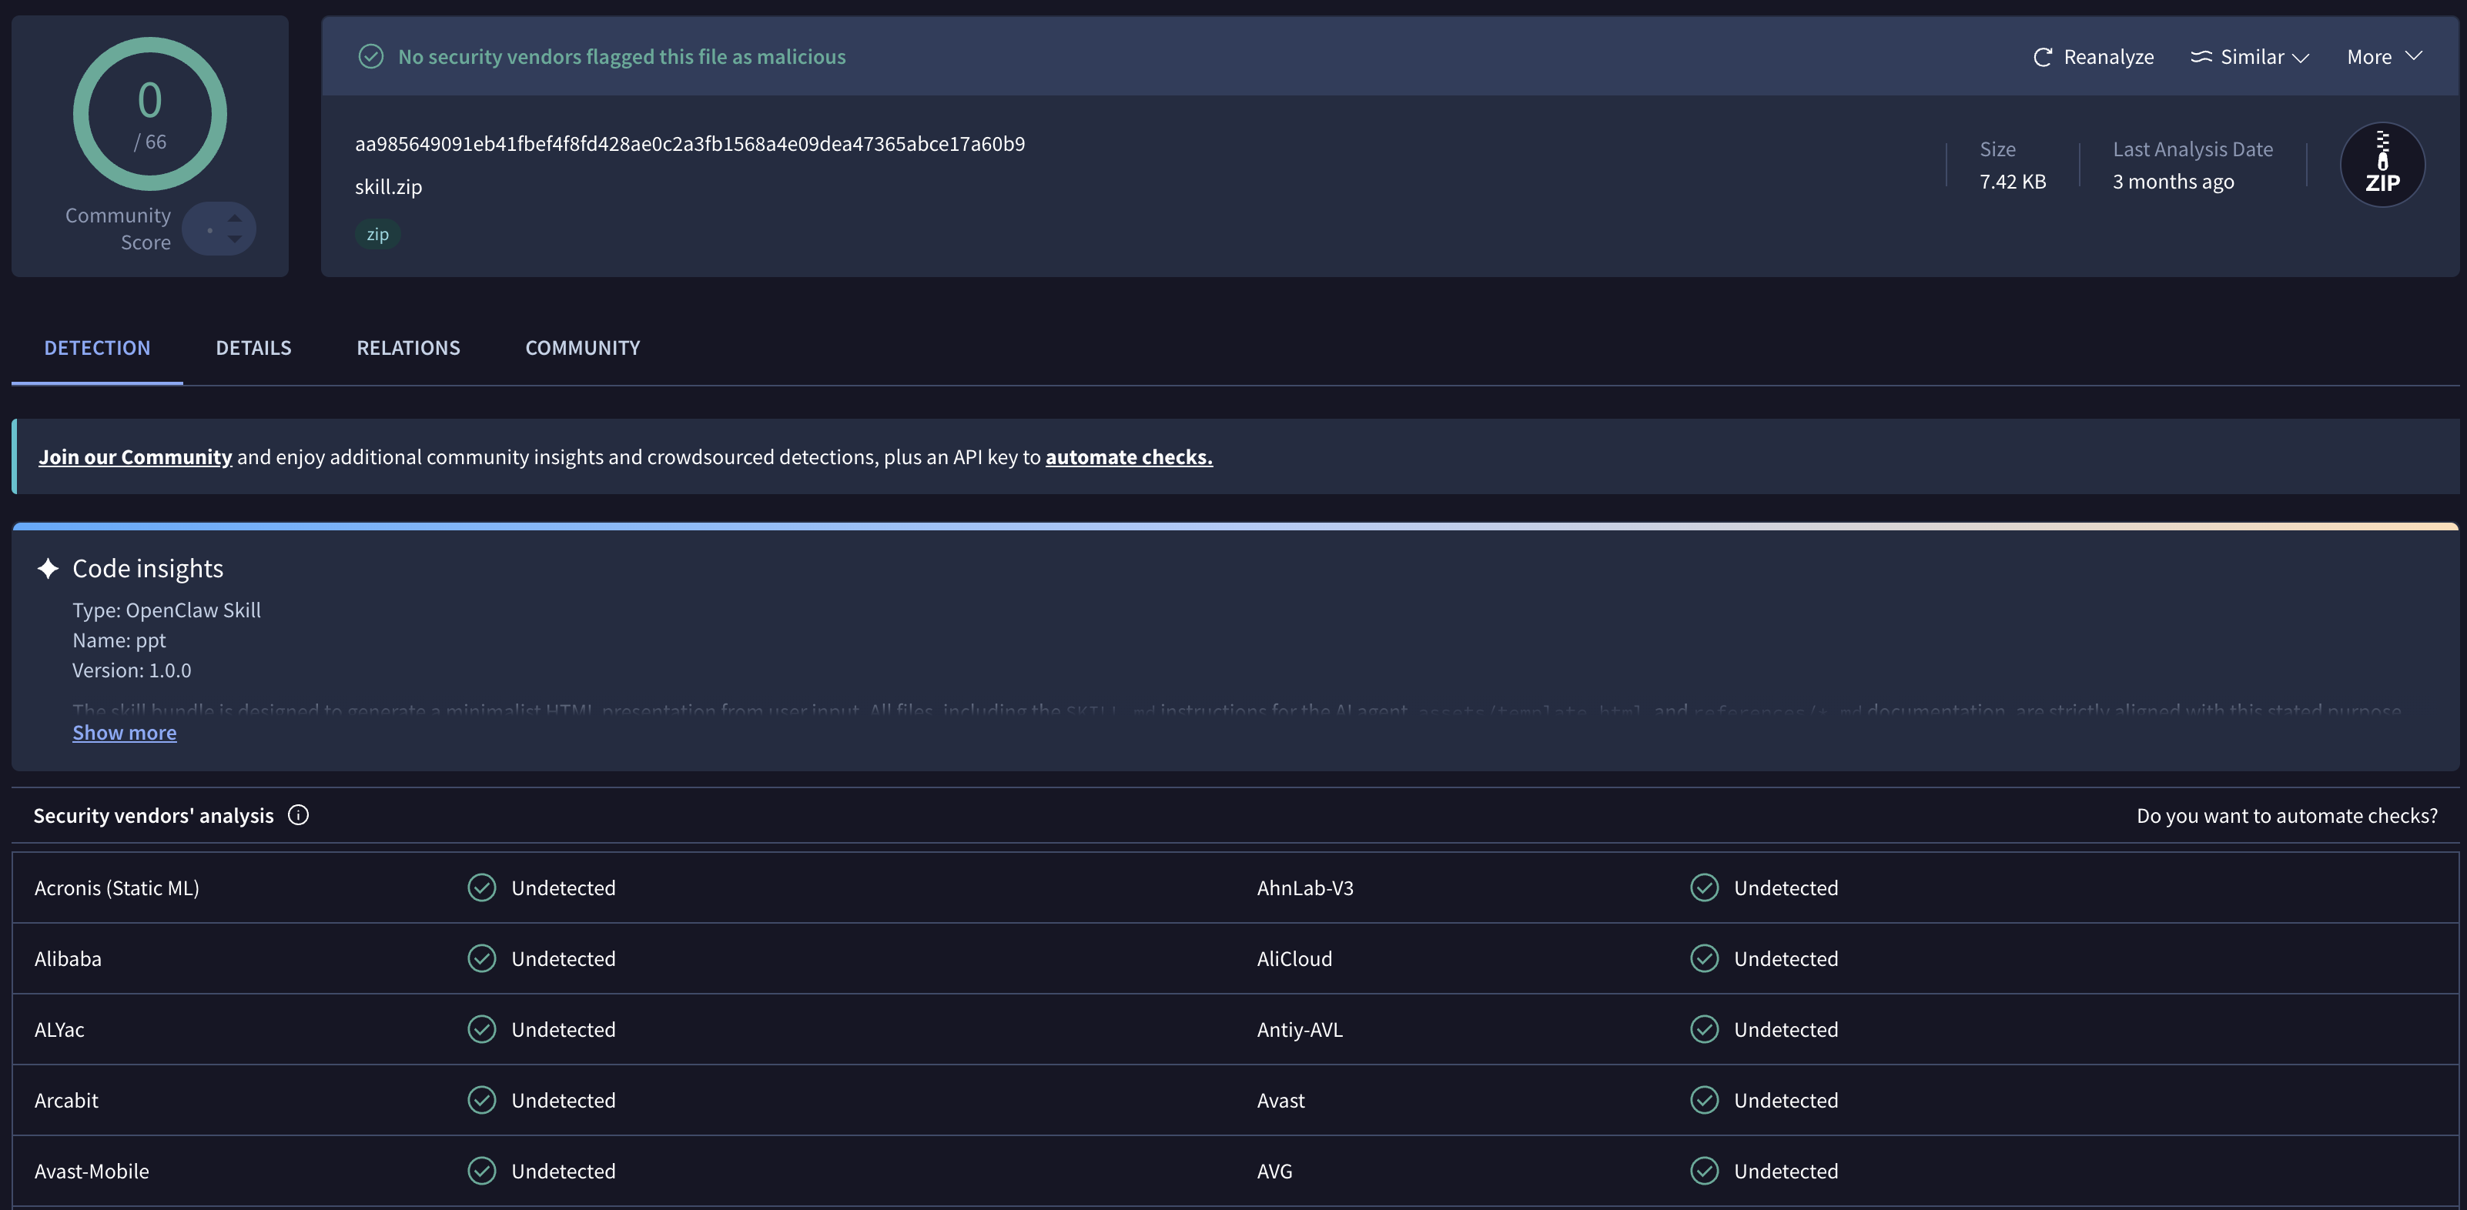
Task: Click the Avast-Mobile vendor name
Action: 92,1171
